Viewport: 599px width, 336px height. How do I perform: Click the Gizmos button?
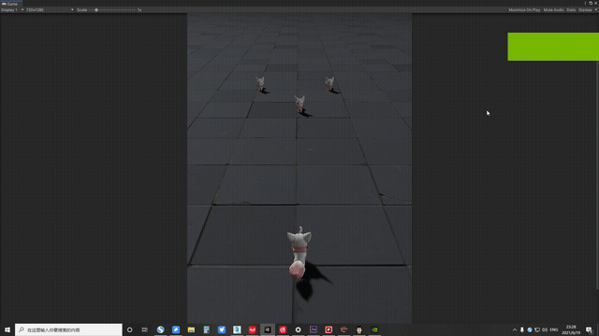click(x=585, y=10)
